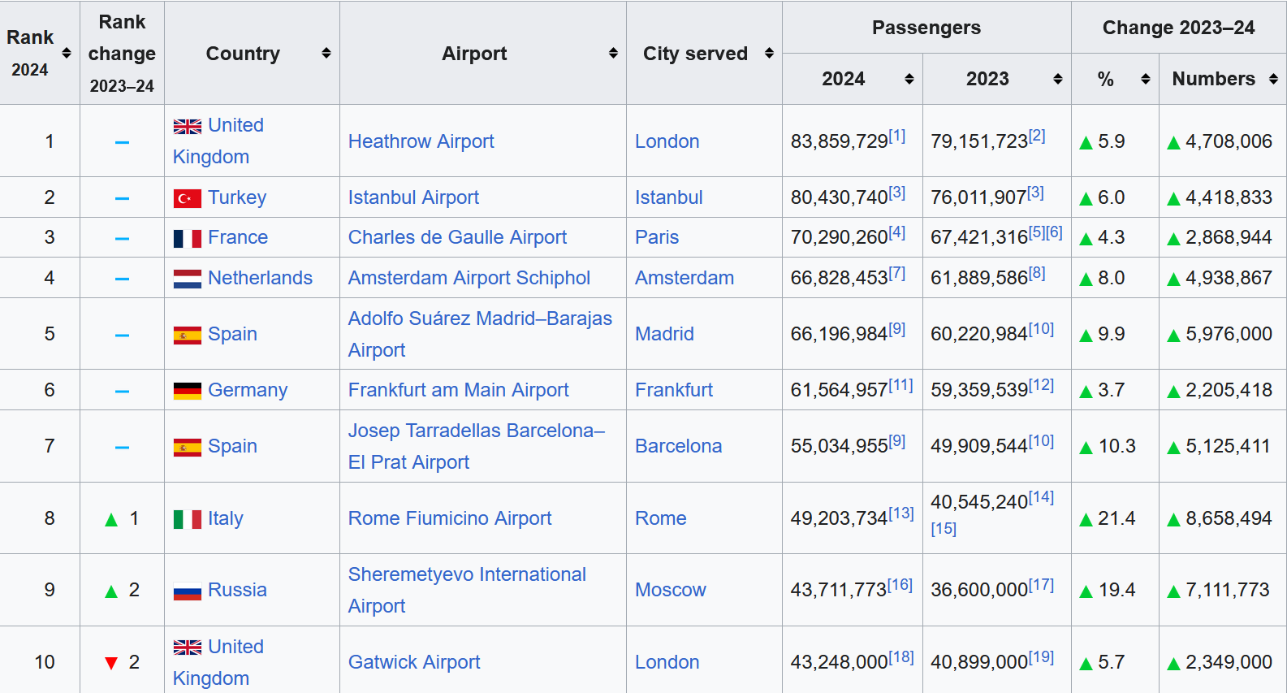
Task: Sort table by Rank 2024 column
Action: (67, 53)
